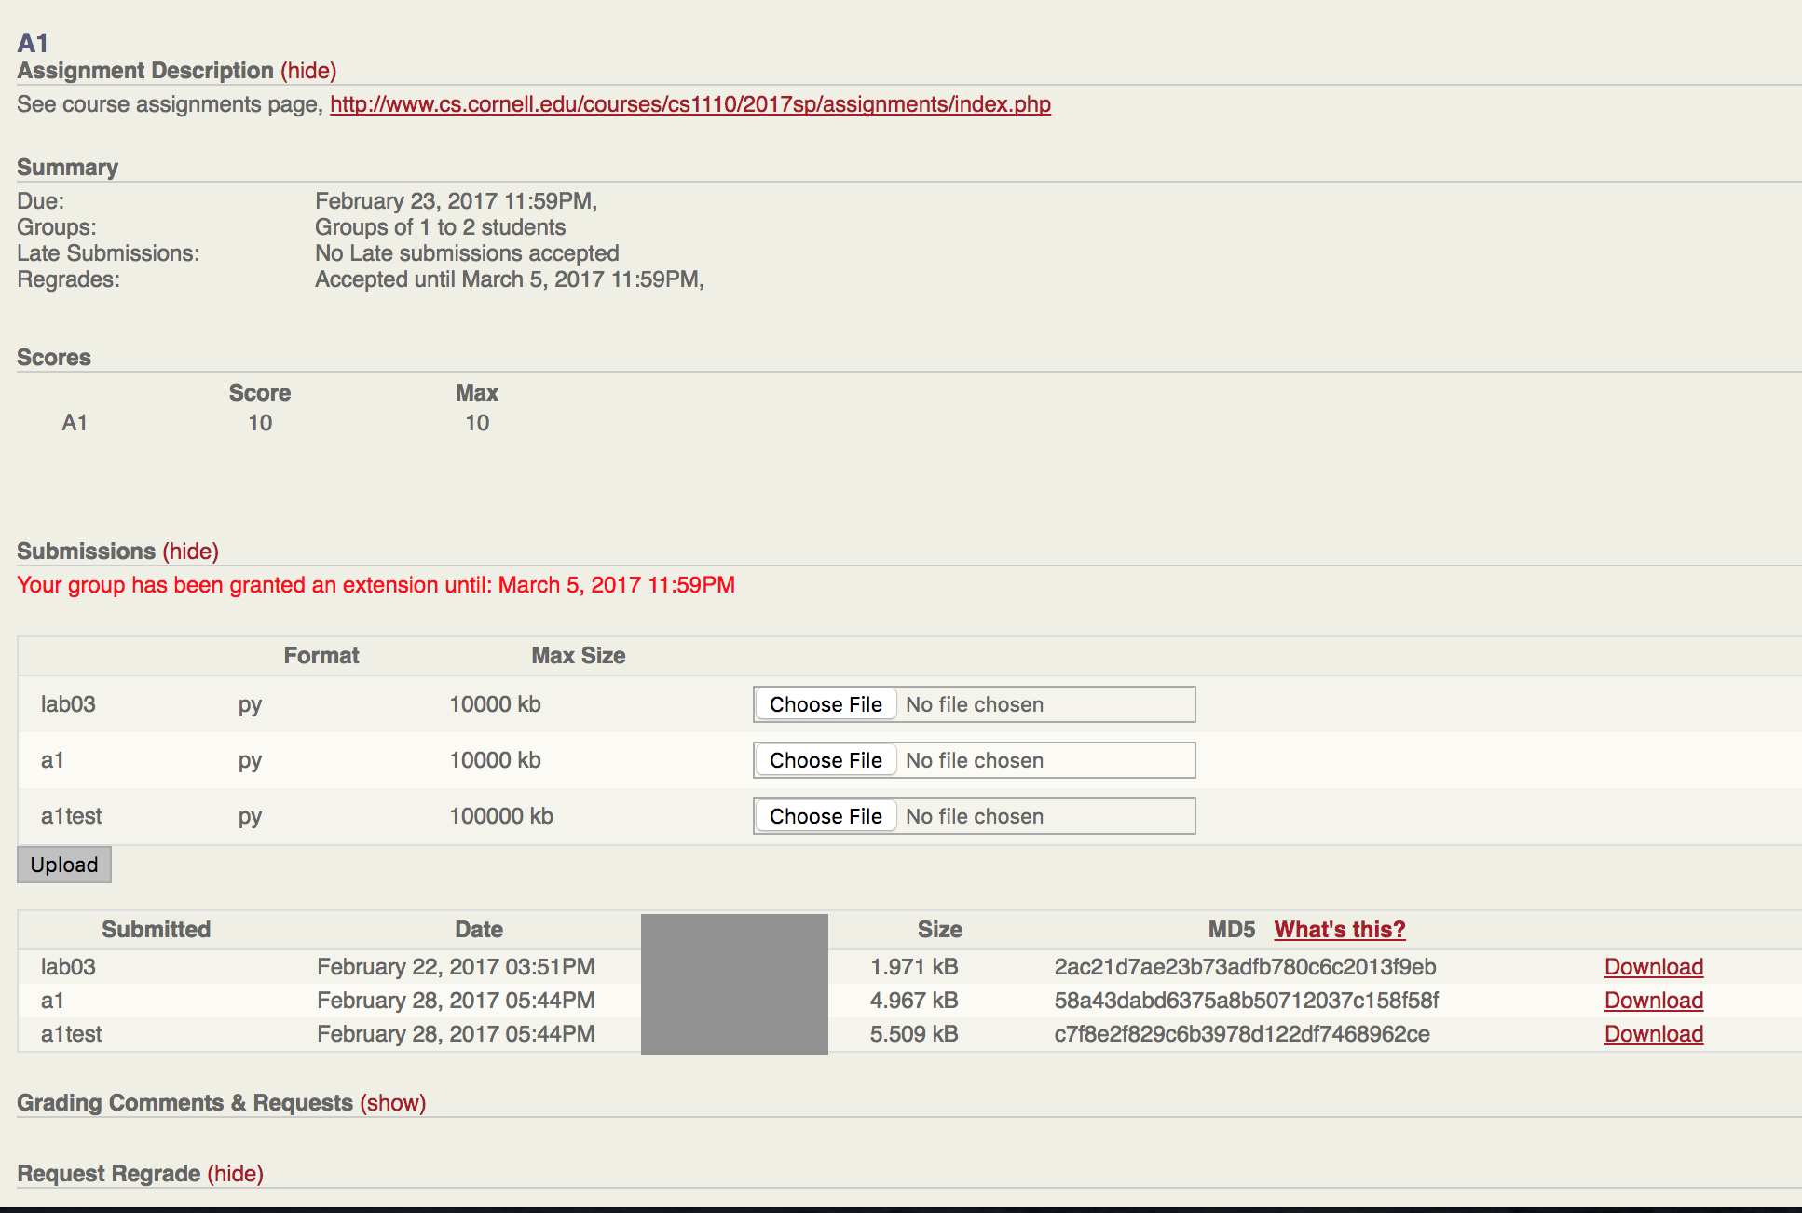The width and height of the screenshot is (1802, 1213).
Task: Open the "What's this?" MD5 link
Action: point(1339,930)
